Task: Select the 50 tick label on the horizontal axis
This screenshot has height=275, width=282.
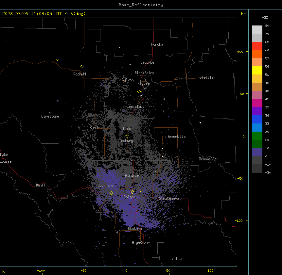Action: point(168,270)
